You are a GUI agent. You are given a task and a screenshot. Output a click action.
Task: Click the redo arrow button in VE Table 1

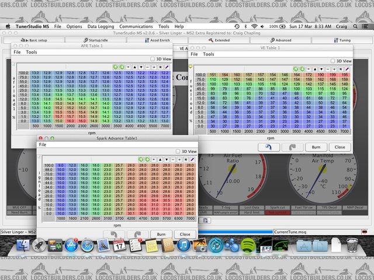292,147
